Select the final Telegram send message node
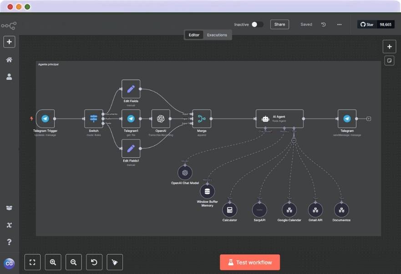 347,119
